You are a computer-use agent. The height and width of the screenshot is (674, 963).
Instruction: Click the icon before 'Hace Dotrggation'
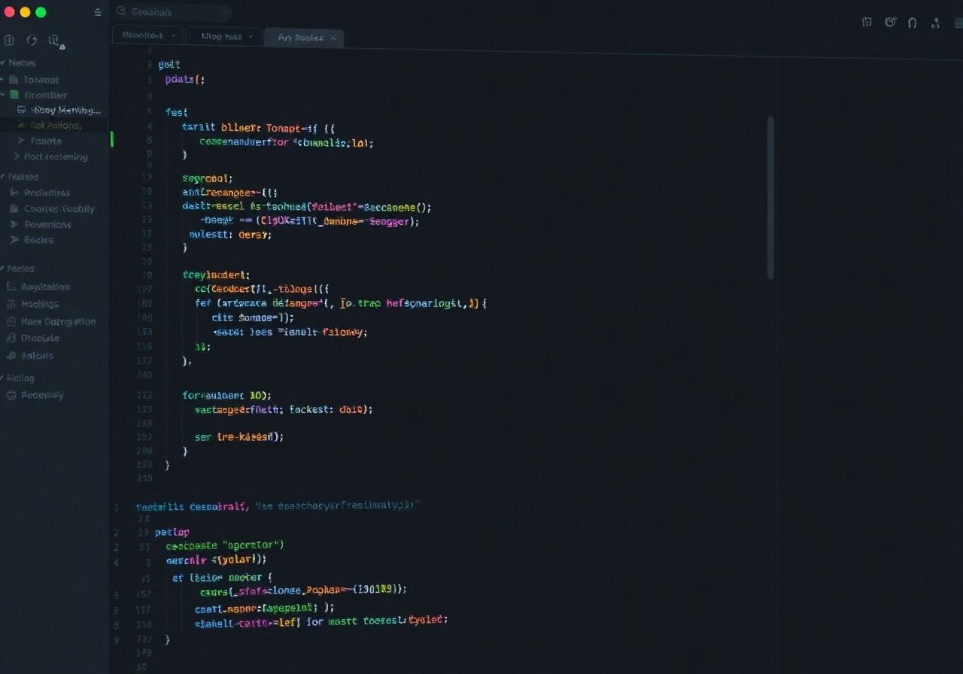(x=11, y=321)
